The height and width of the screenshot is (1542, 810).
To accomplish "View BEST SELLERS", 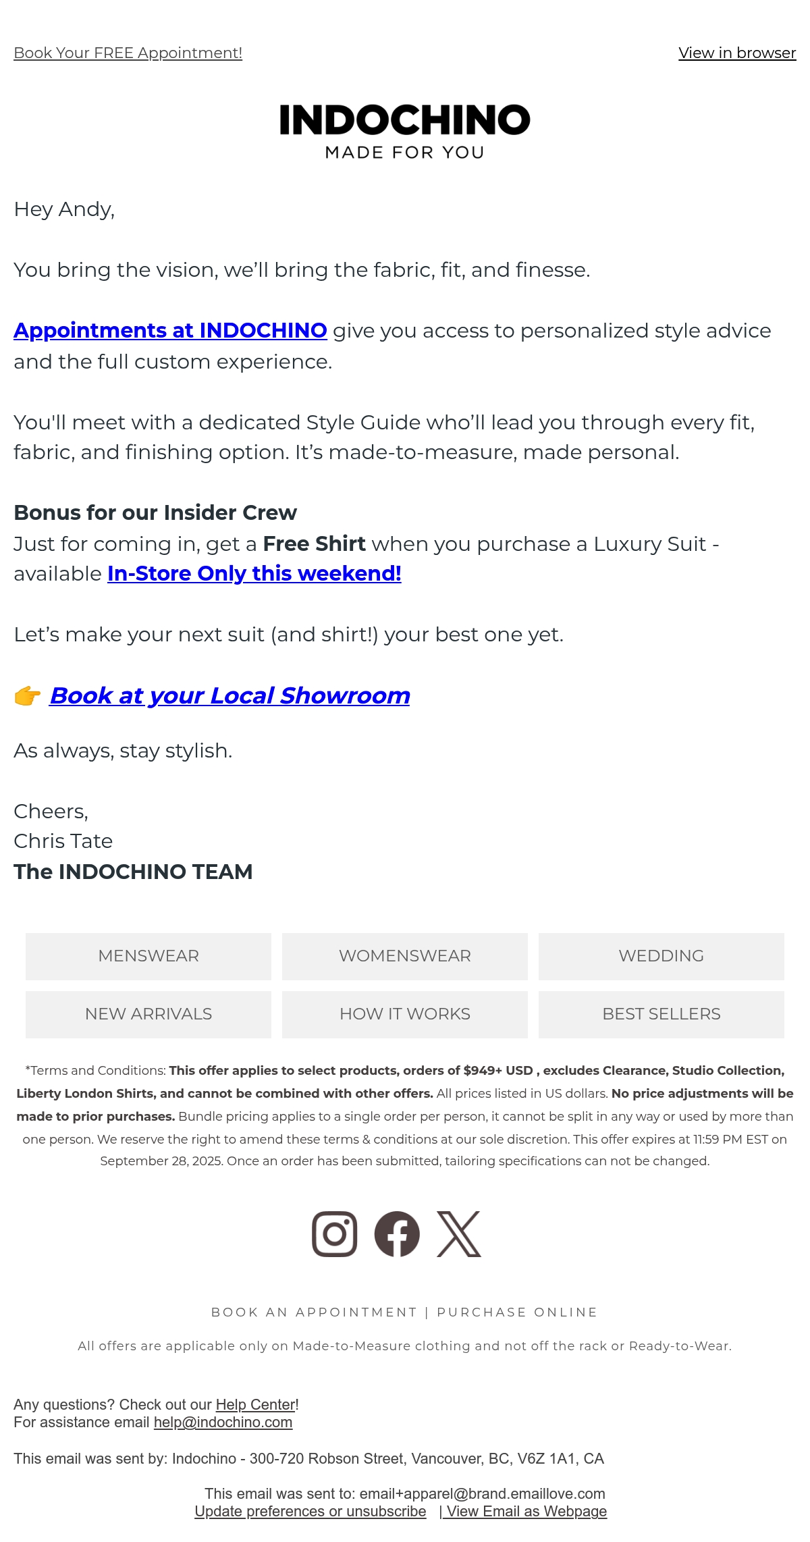I will click(x=661, y=1014).
